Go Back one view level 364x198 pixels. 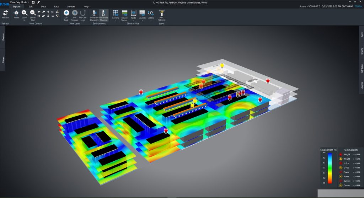click(66, 13)
